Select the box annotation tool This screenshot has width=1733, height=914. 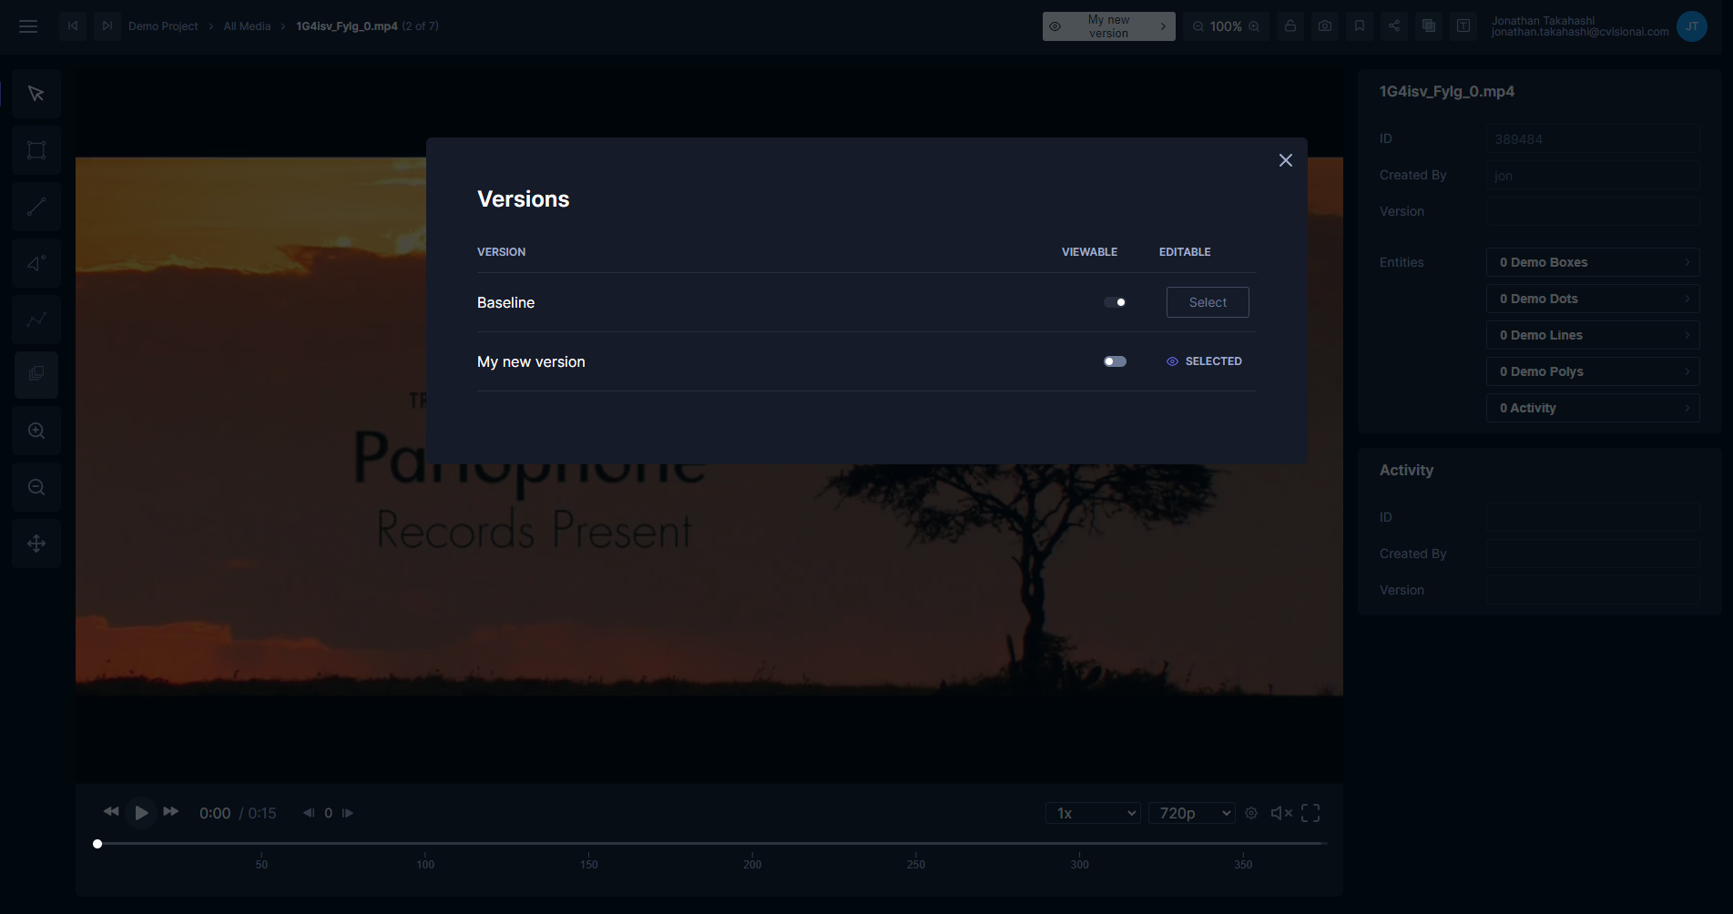pyautogui.click(x=36, y=150)
